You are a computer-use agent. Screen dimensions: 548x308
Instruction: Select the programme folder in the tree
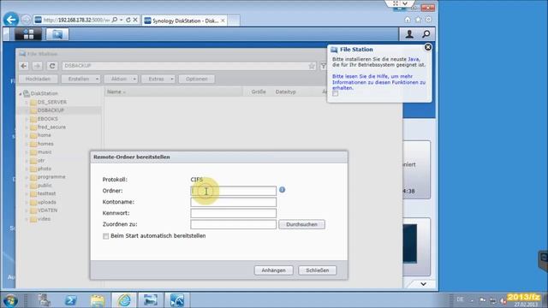[51, 177]
